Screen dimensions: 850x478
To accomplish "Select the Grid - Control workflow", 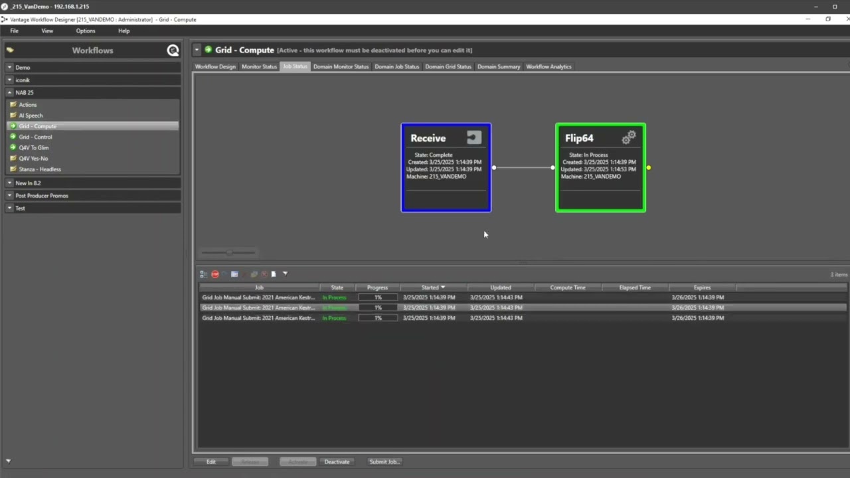I will coord(93,137).
